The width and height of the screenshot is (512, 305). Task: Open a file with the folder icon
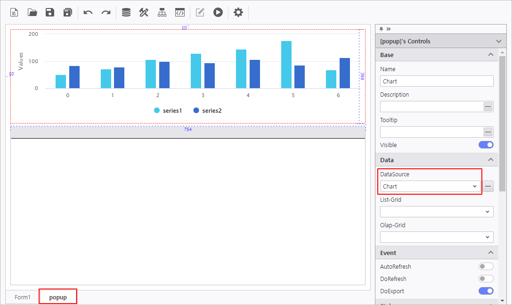pos(32,12)
